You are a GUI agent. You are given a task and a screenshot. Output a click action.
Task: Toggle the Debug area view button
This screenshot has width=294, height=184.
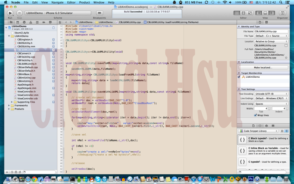(265, 13)
